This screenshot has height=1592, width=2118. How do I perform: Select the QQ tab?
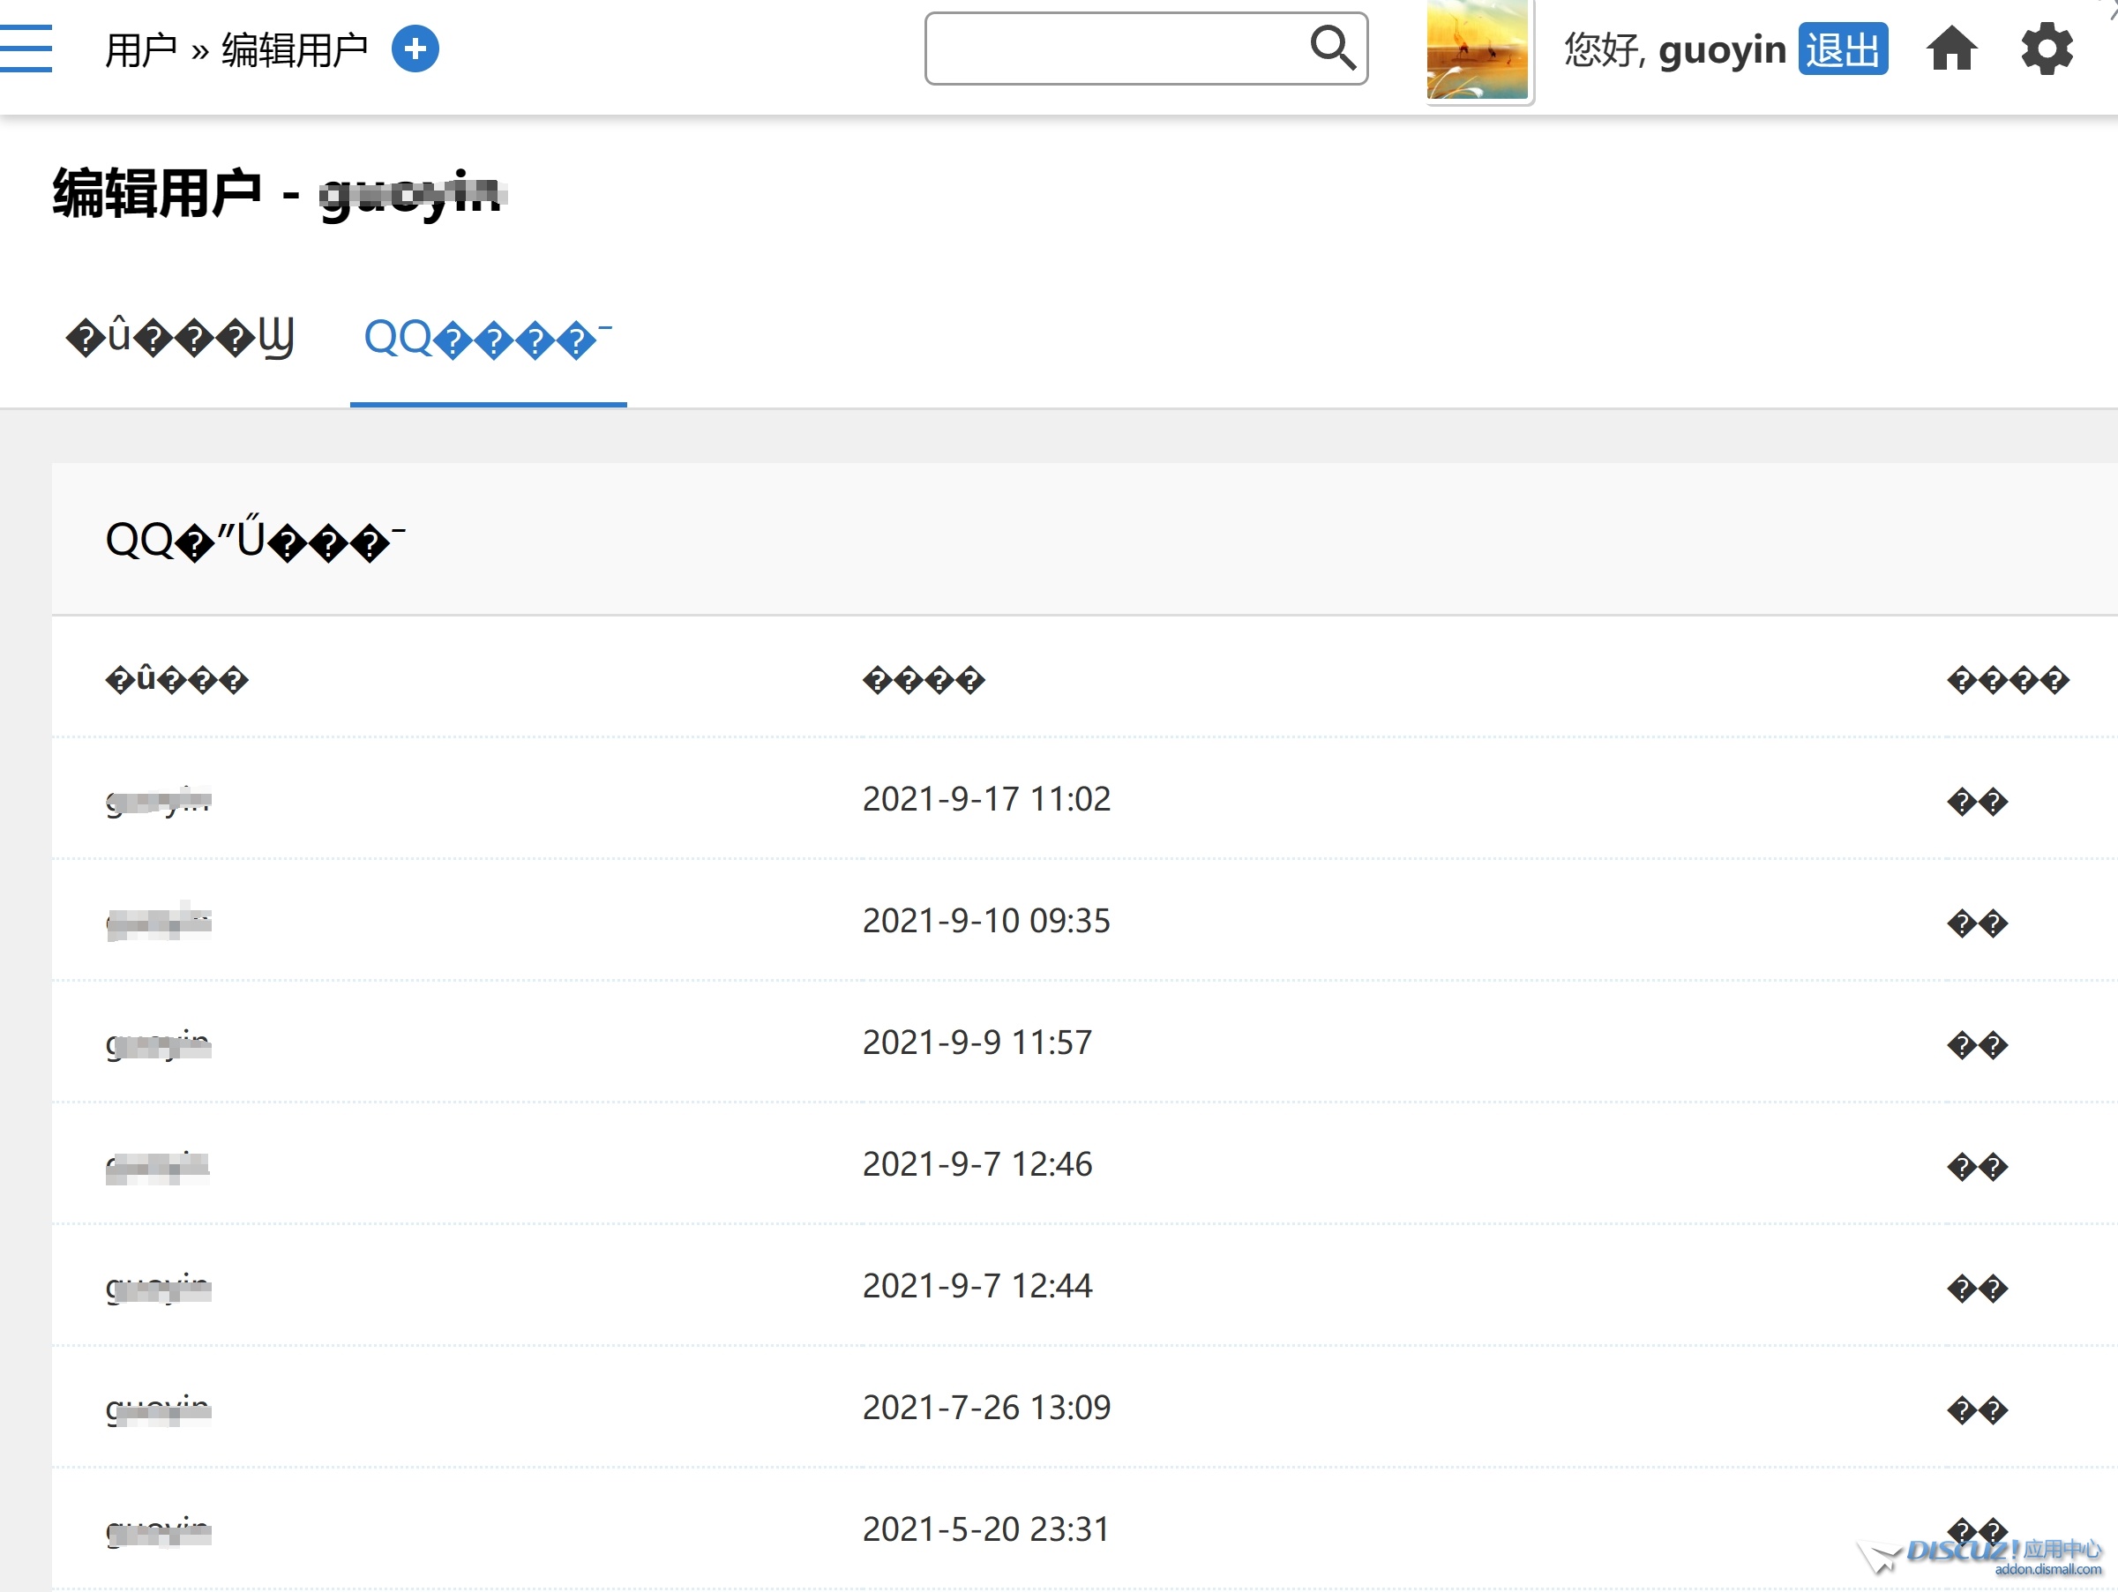(x=489, y=338)
